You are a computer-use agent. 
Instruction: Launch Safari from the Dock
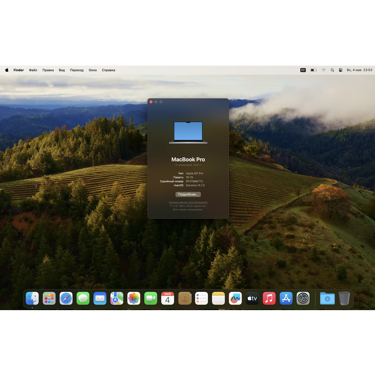[x=66, y=298]
